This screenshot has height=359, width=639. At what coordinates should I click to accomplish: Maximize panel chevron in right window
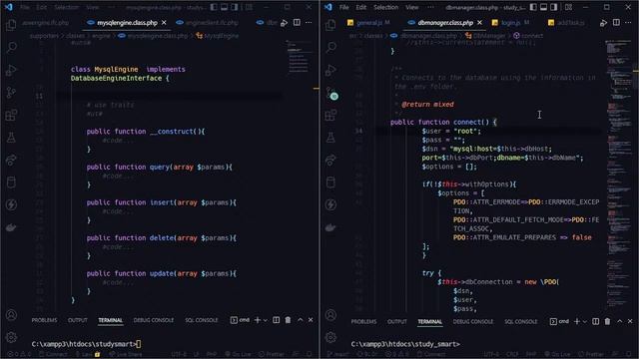[x=620, y=321]
